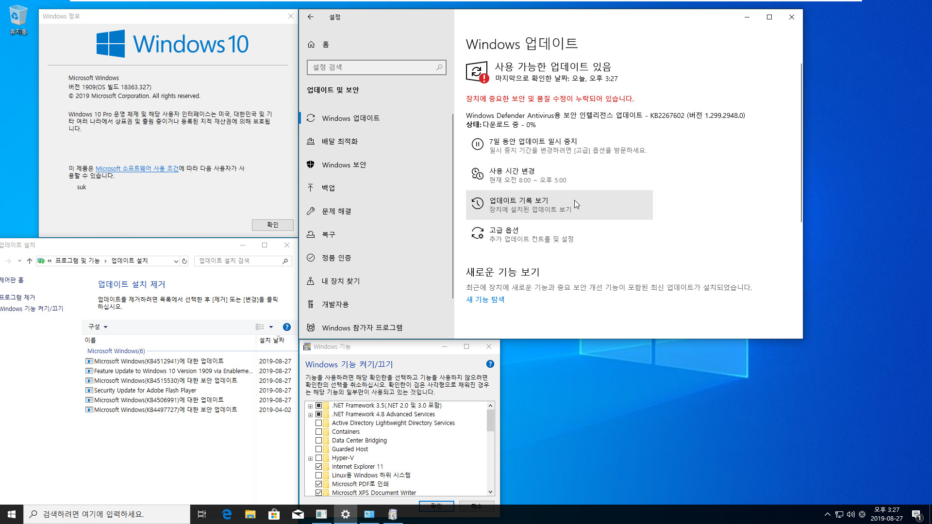The height and width of the screenshot is (524, 932).
Task: Click the help icon in Installed Updates window
Action: click(287, 327)
